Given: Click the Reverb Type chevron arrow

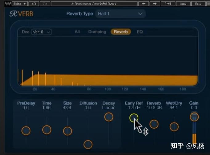Looking at the screenshot, I should pos(140,14).
